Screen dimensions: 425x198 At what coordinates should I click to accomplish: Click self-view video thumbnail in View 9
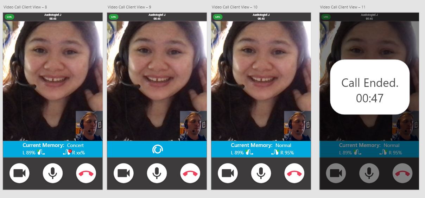coord(193,126)
